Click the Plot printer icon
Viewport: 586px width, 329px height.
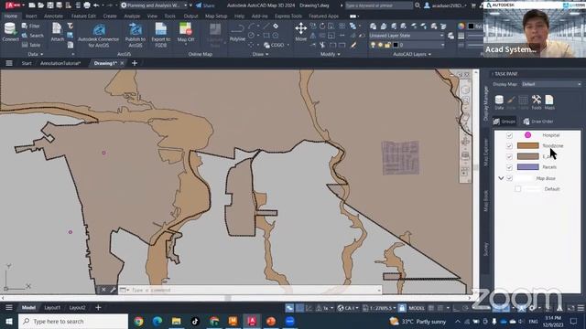87,5
